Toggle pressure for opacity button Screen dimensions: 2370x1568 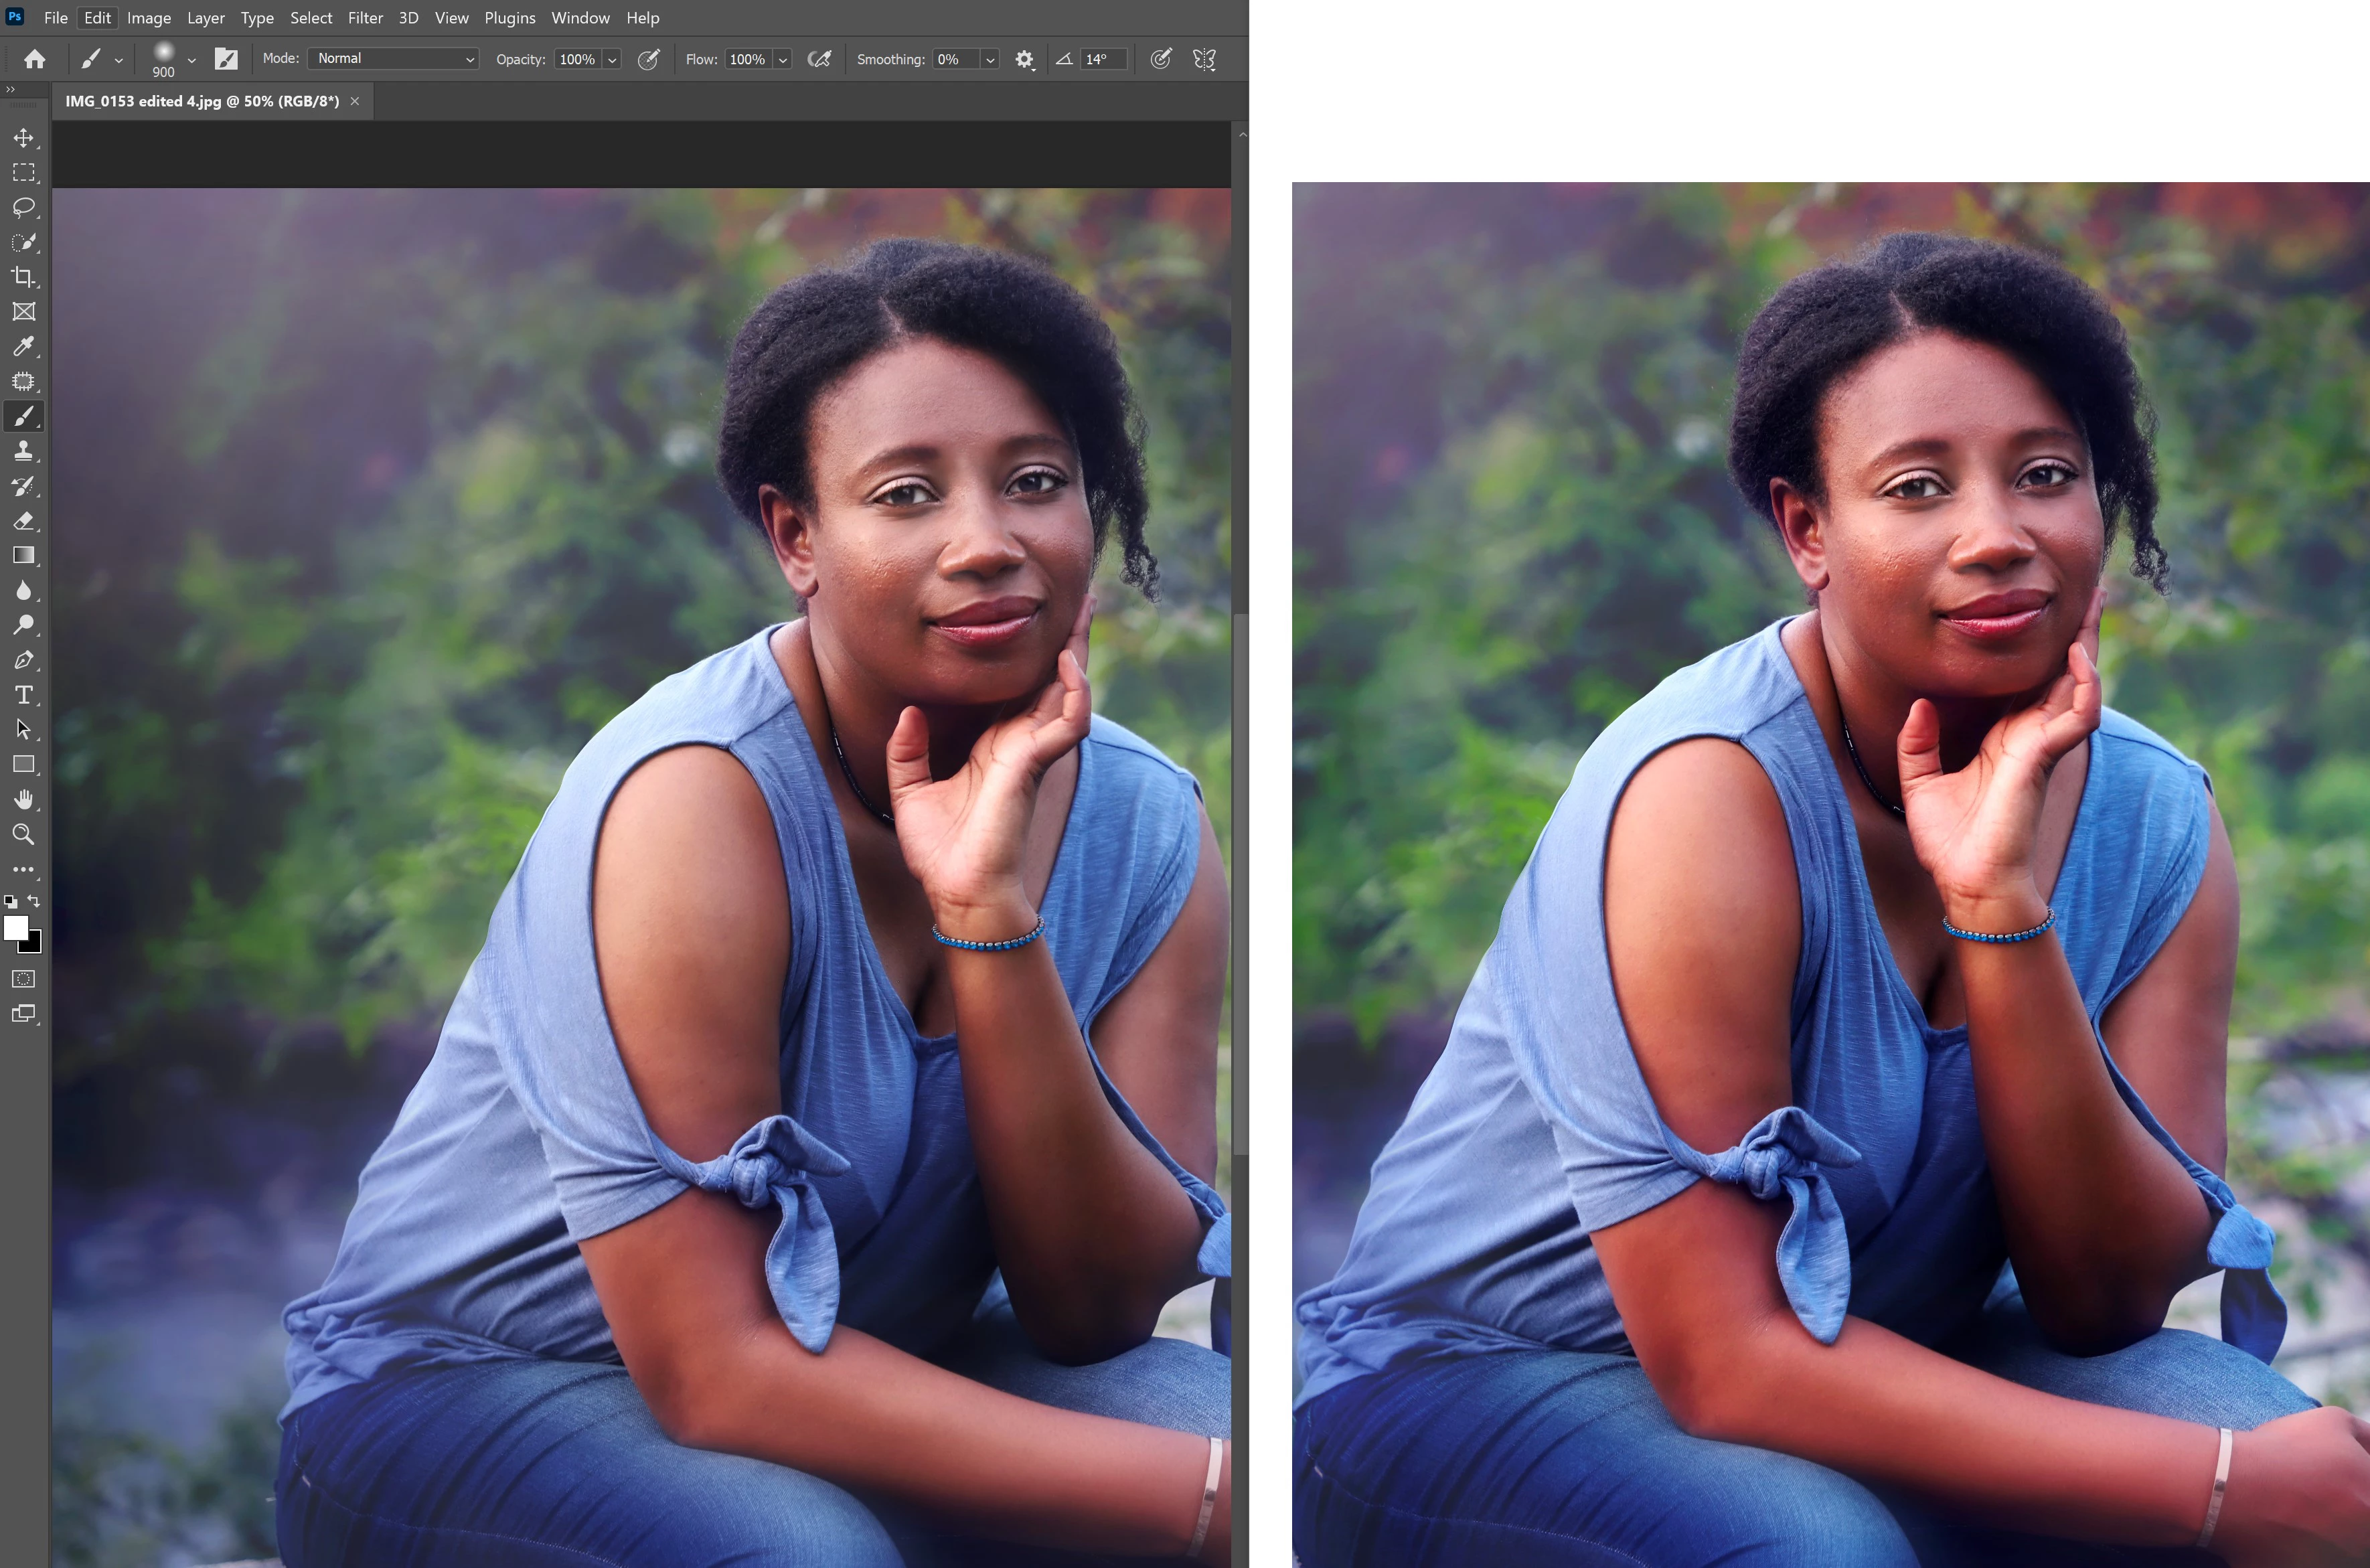649,59
